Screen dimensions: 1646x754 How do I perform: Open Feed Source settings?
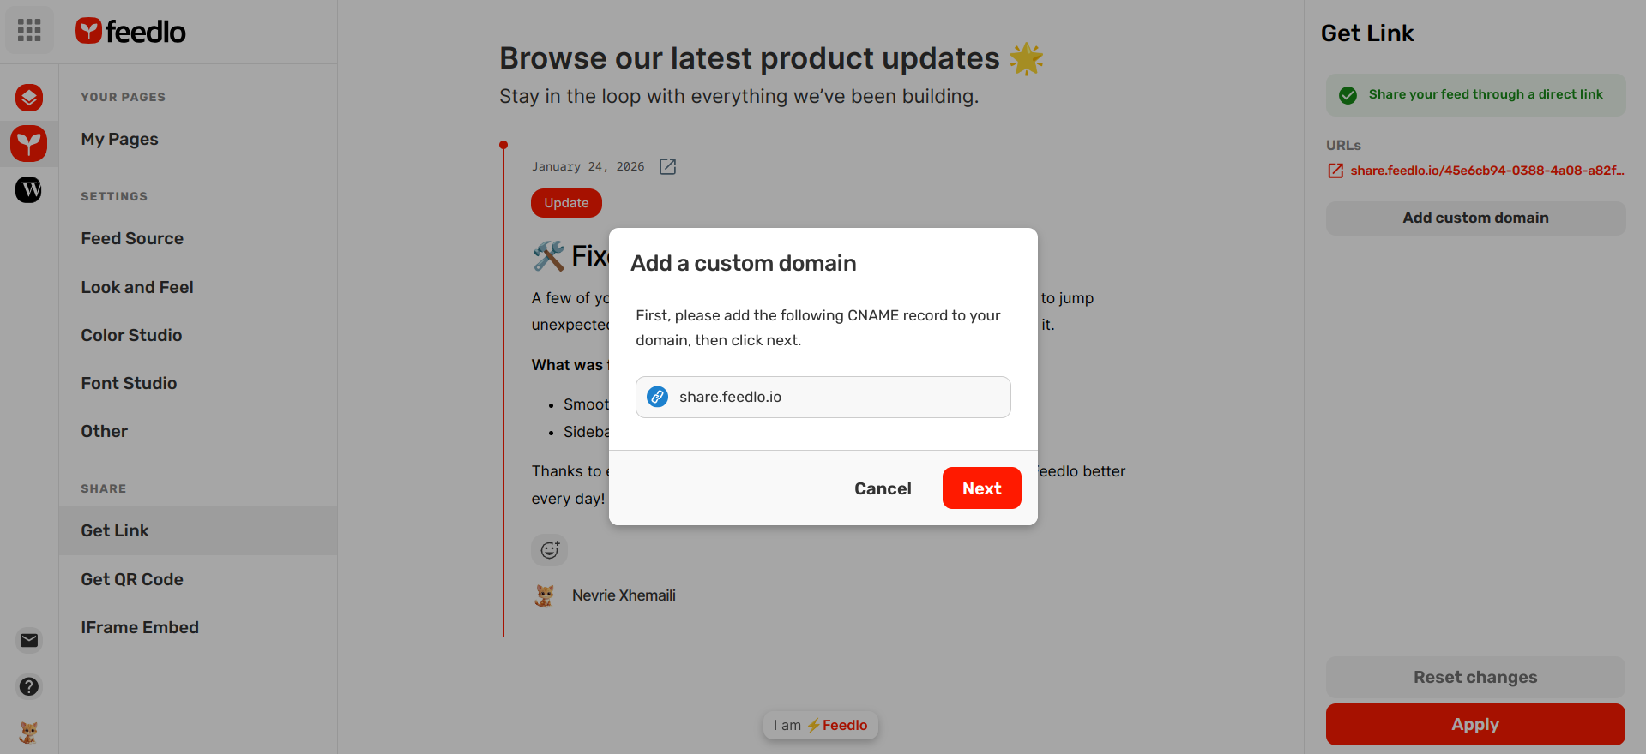pyautogui.click(x=132, y=238)
